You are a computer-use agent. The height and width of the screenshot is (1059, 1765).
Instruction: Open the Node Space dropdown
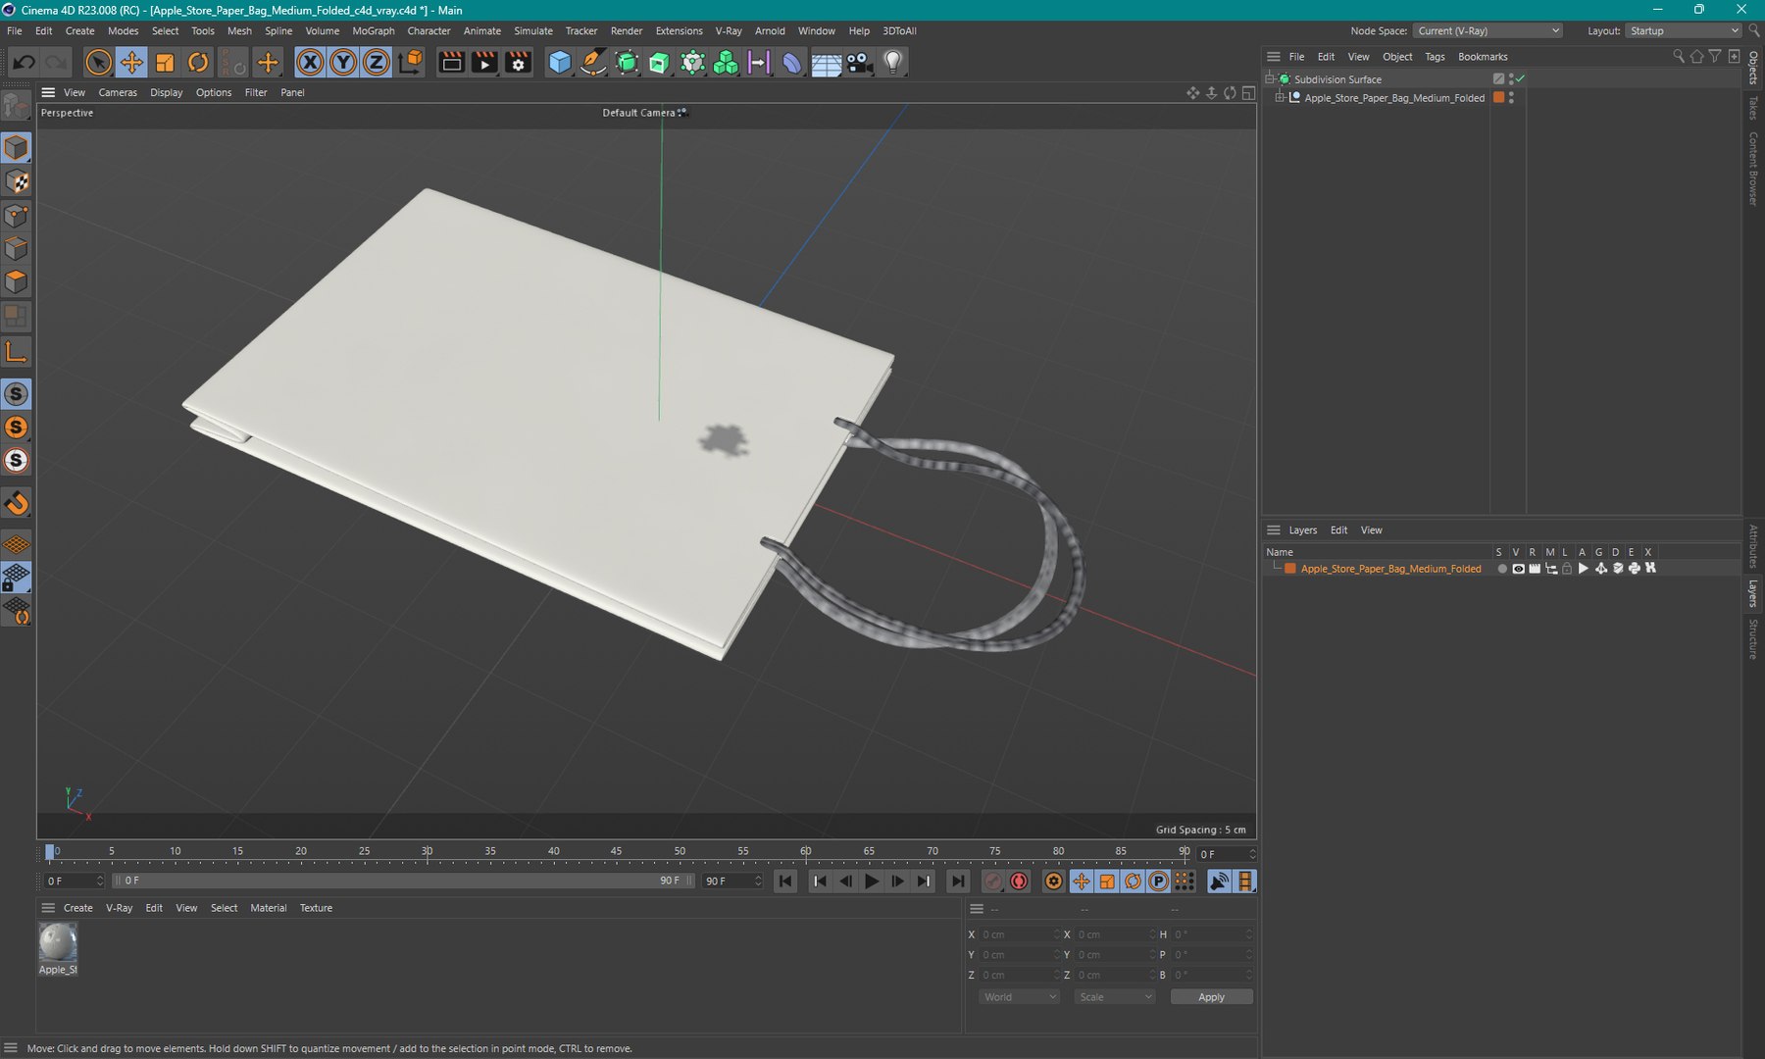click(1488, 30)
